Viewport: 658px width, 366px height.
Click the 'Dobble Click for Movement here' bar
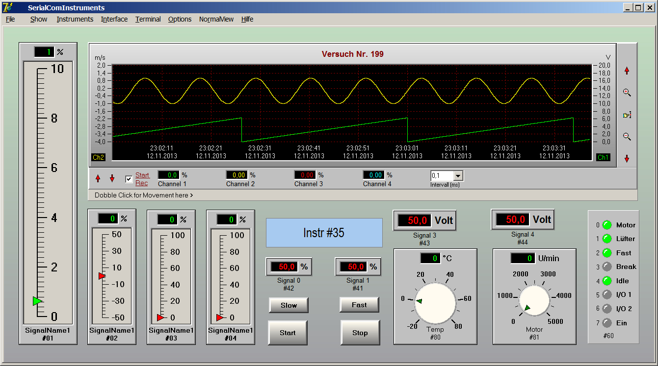pos(363,195)
